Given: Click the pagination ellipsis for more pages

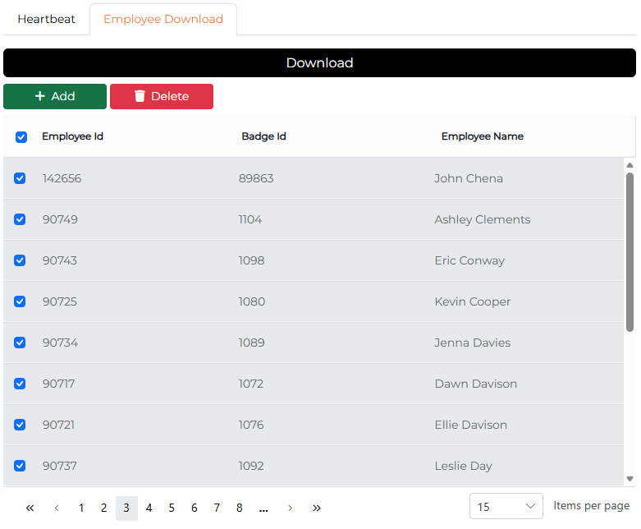Looking at the screenshot, I should [x=263, y=508].
